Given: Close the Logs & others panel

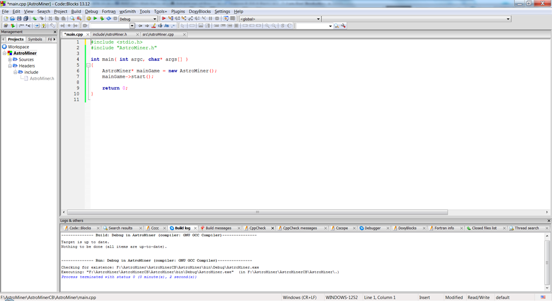Looking at the screenshot, I should click(548, 221).
